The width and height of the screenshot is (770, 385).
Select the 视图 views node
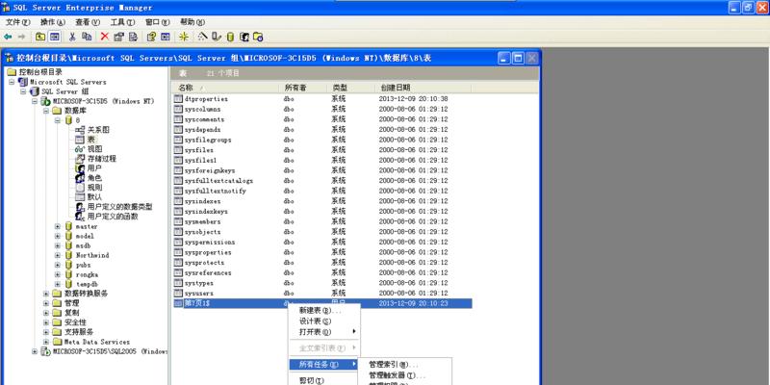click(94, 149)
